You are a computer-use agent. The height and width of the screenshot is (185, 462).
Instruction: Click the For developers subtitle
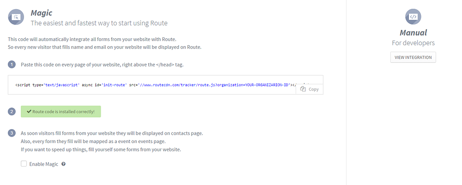[x=413, y=43]
